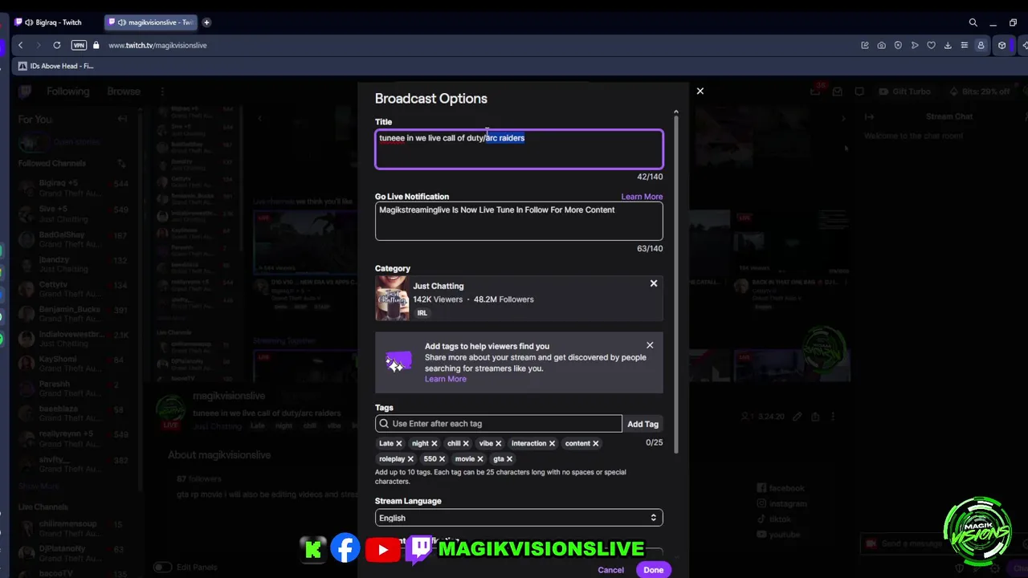Remove the movie tag

[x=480, y=459]
